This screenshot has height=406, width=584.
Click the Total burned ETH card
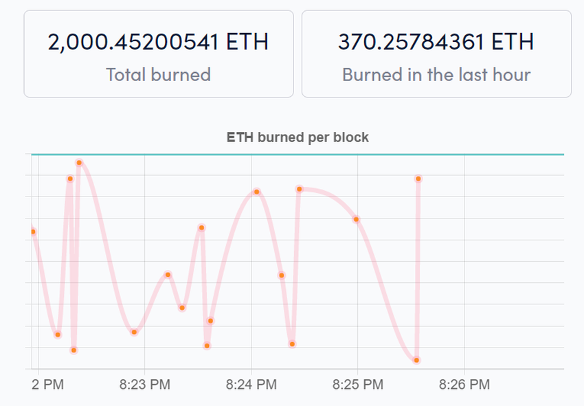point(159,54)
